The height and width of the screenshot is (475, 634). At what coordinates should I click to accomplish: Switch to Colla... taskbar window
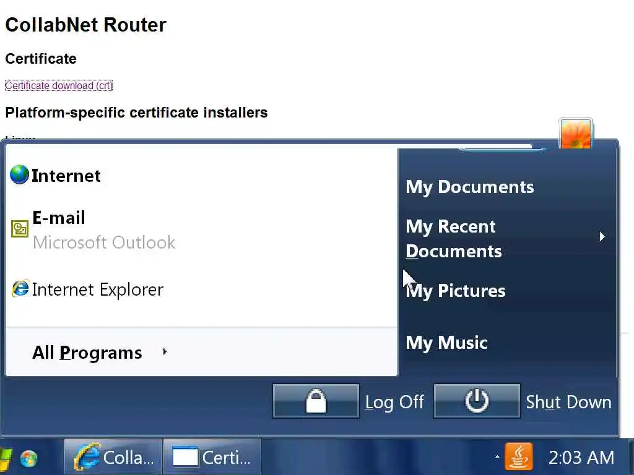point(114,457)
